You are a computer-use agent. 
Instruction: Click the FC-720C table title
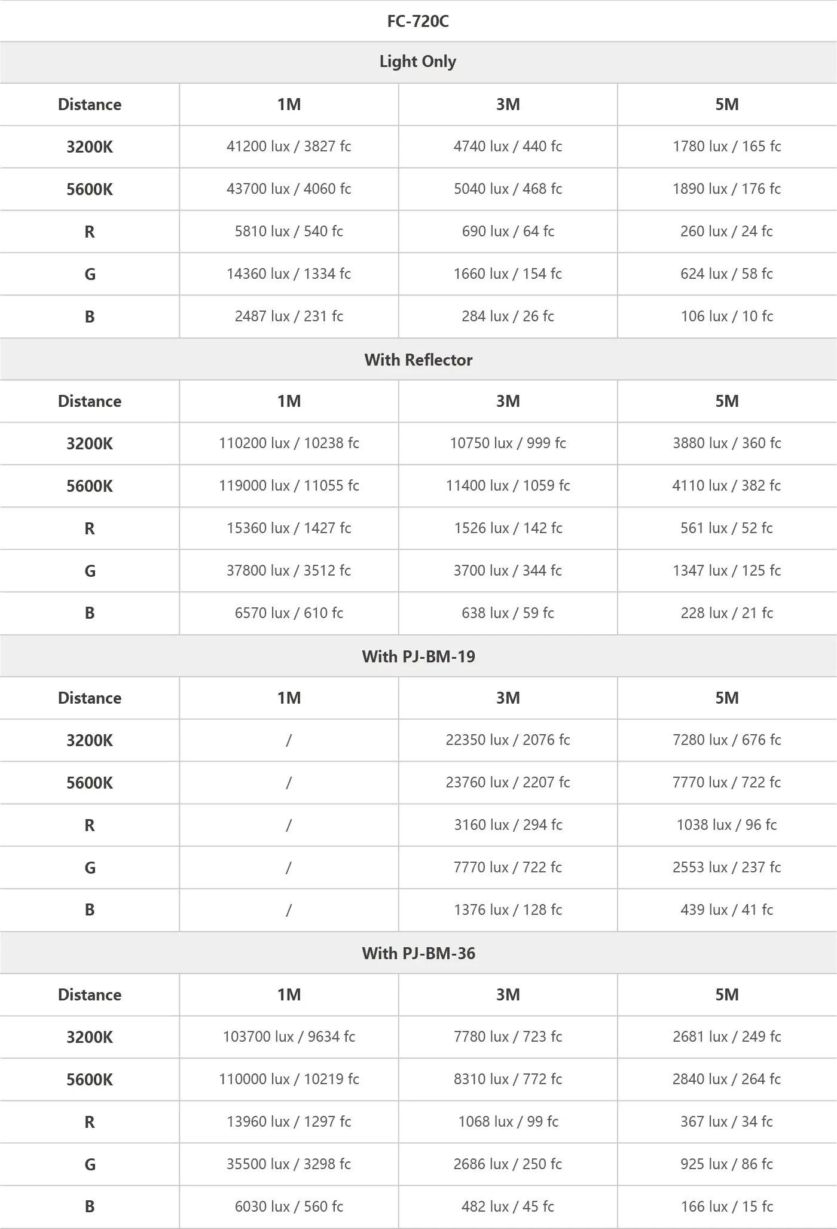418,22
